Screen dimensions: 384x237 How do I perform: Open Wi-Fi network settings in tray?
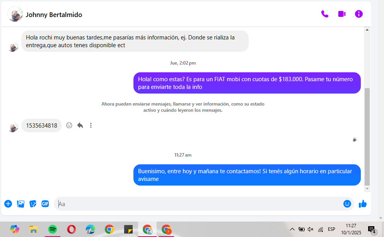point(321,229)
